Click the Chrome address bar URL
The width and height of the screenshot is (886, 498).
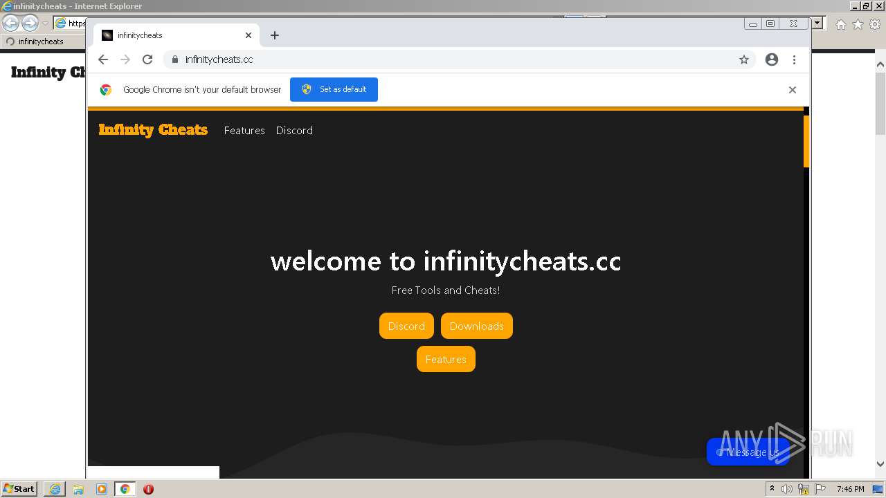tap(219, 59)
